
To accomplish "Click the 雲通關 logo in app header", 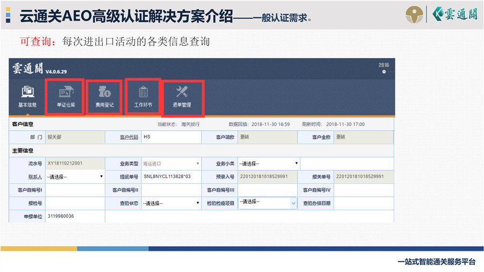I will click(x=28, y=68).
